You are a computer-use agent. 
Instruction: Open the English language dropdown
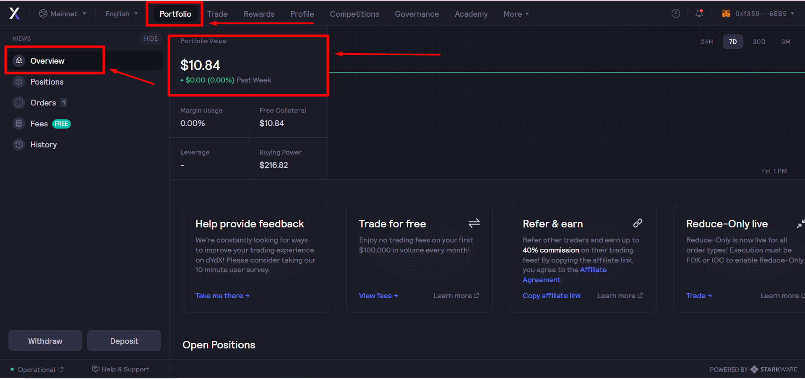click(121, 14)
